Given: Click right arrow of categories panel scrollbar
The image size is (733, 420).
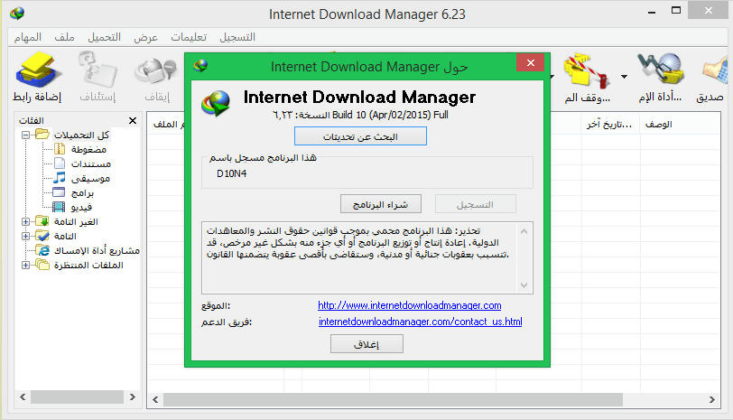Looking at the screenshot, I should tap(133, 397).
